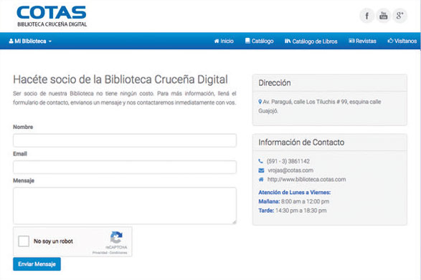Click the 'Mañana: 8:00 am a 12:00 pm' line
421x280 pixels.
(294, 201)
